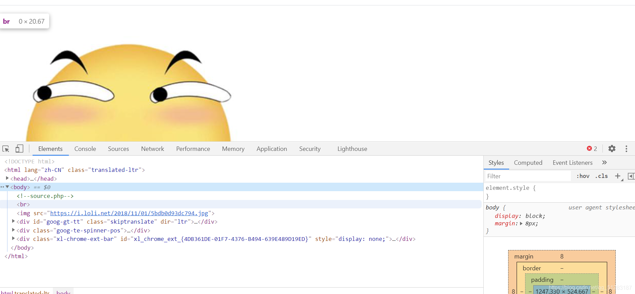The height and width of the screenshot is (294, 635).
Task: Click the box model content size
Action: 562,291
